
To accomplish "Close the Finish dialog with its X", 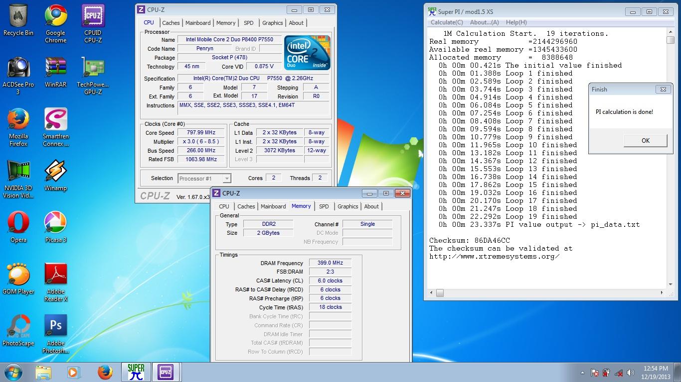I will point(663,90).
